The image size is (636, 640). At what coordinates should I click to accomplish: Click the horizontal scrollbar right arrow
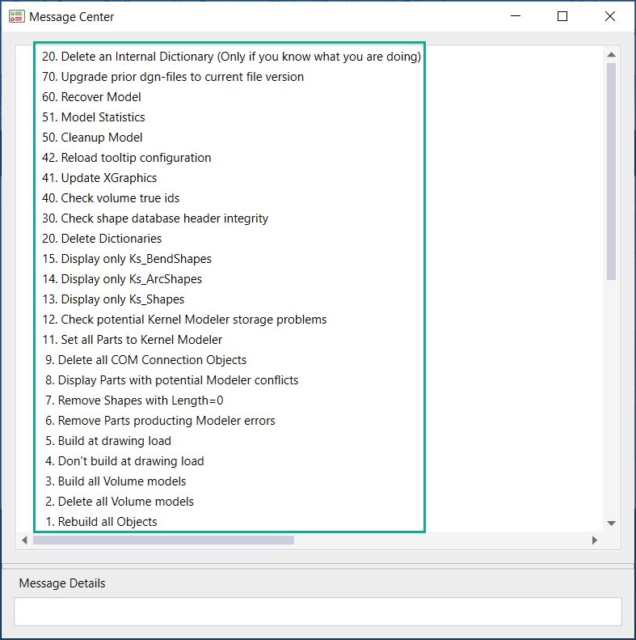[x=595, y=540]
